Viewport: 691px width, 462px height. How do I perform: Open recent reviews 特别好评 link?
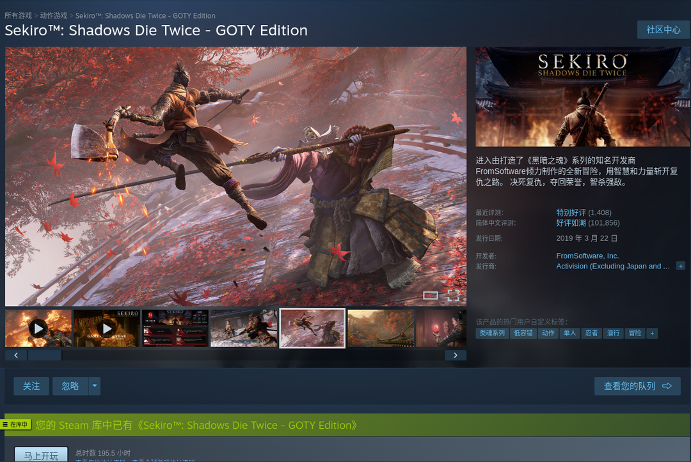pos(571,213)
